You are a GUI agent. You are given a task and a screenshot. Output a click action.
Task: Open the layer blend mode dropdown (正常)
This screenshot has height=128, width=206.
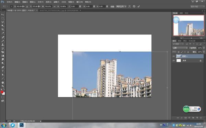180,48
